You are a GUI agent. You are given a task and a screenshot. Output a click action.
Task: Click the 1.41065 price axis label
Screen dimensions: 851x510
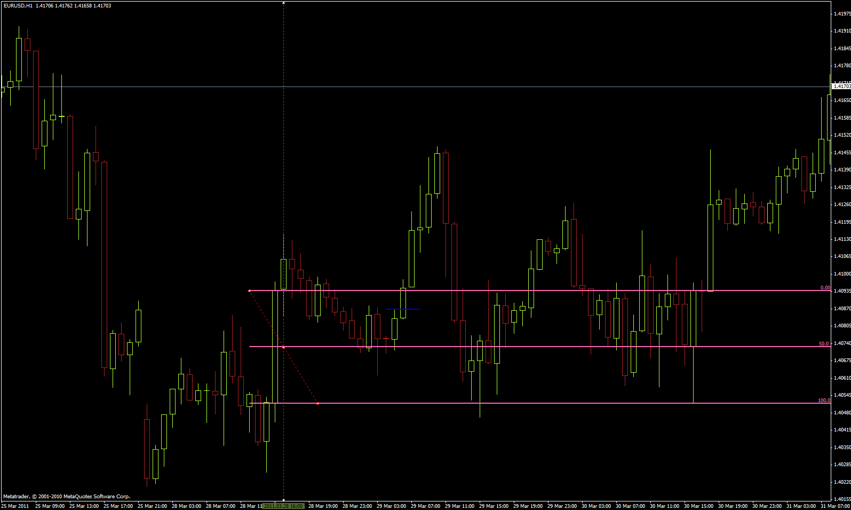(842, 256)
